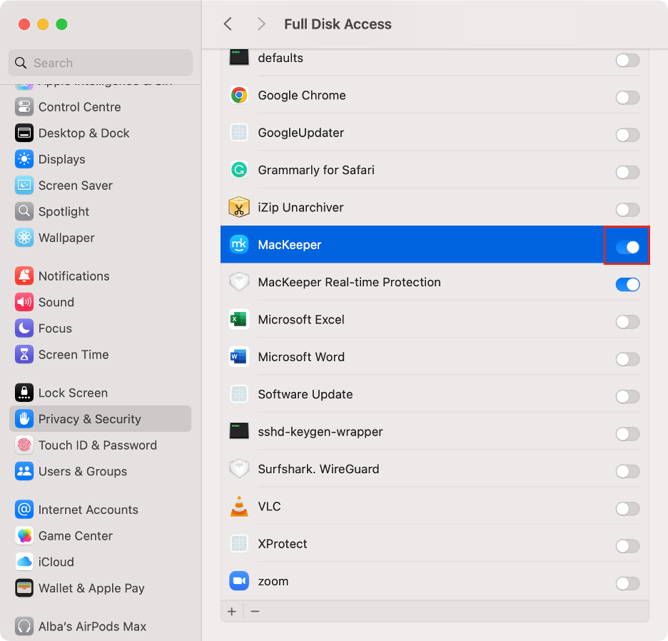Disable Full Disk Access for MacKeeper
The image size is (668, 641).
coord(627,246)
